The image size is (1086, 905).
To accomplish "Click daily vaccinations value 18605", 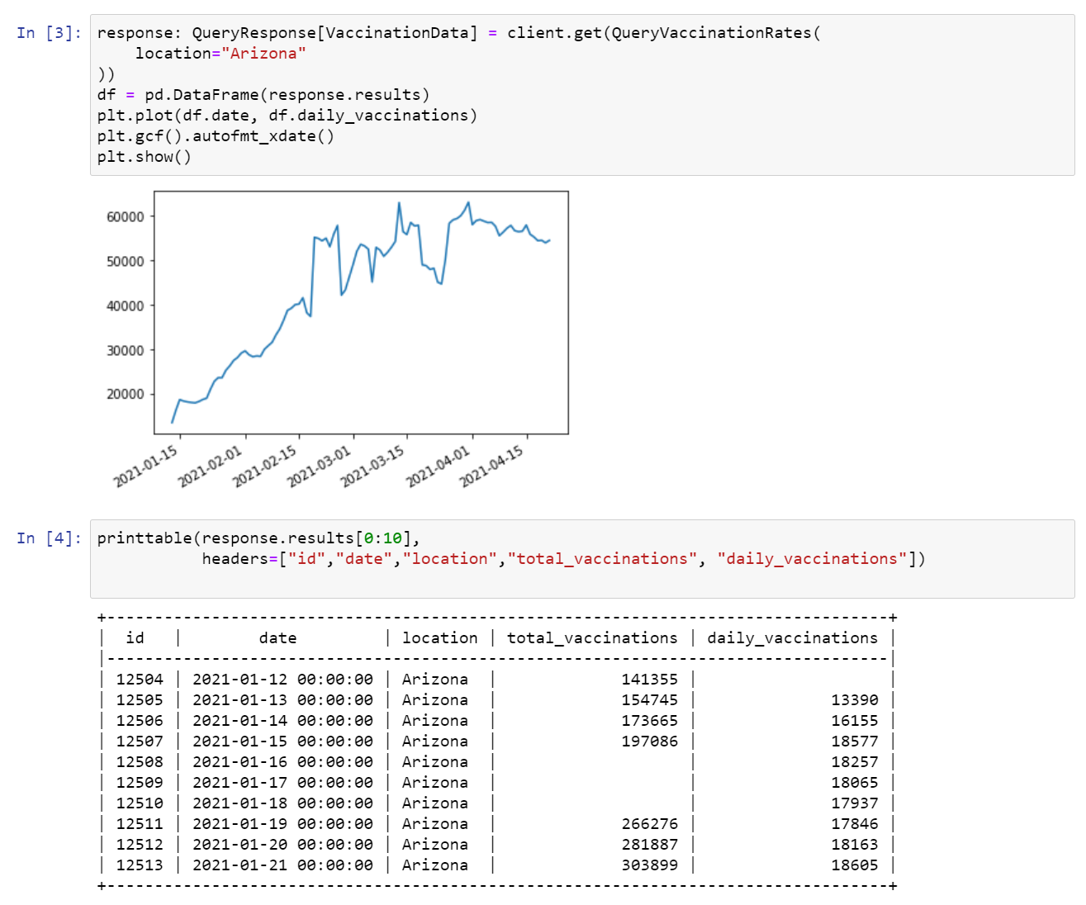I will point(855,865).
